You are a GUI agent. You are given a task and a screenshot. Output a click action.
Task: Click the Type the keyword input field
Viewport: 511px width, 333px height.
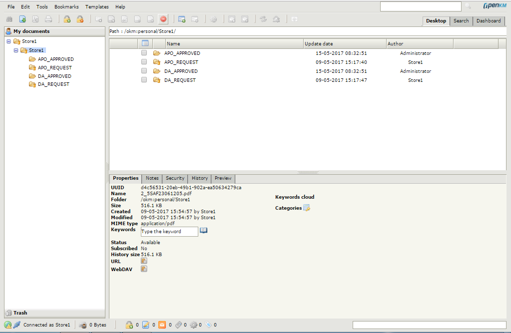(169, 232)
